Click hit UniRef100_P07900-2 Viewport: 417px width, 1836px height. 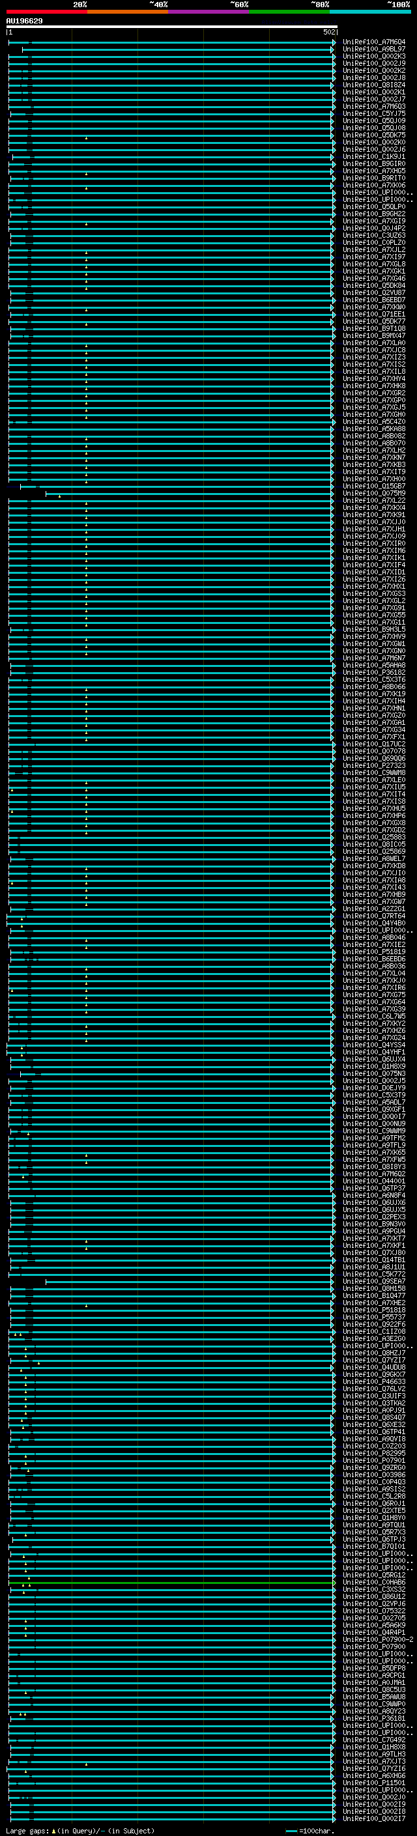point(378,1639)
